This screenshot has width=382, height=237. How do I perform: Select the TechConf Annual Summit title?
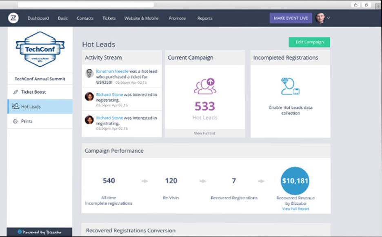point(40,79)
